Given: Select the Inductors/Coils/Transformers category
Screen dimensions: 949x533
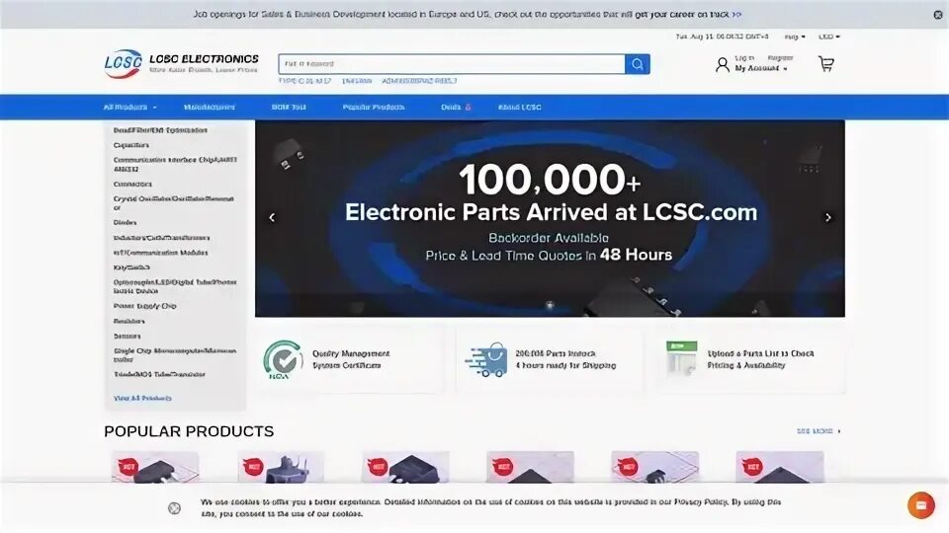Looking at the screenshot, I should [161, 238].
